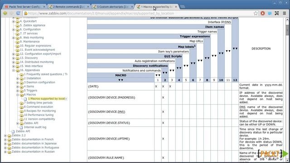The width and height of the screenshot is (290, 163).
Task: Click sort arrows above column 8
Action: click(x=207, y=58)
